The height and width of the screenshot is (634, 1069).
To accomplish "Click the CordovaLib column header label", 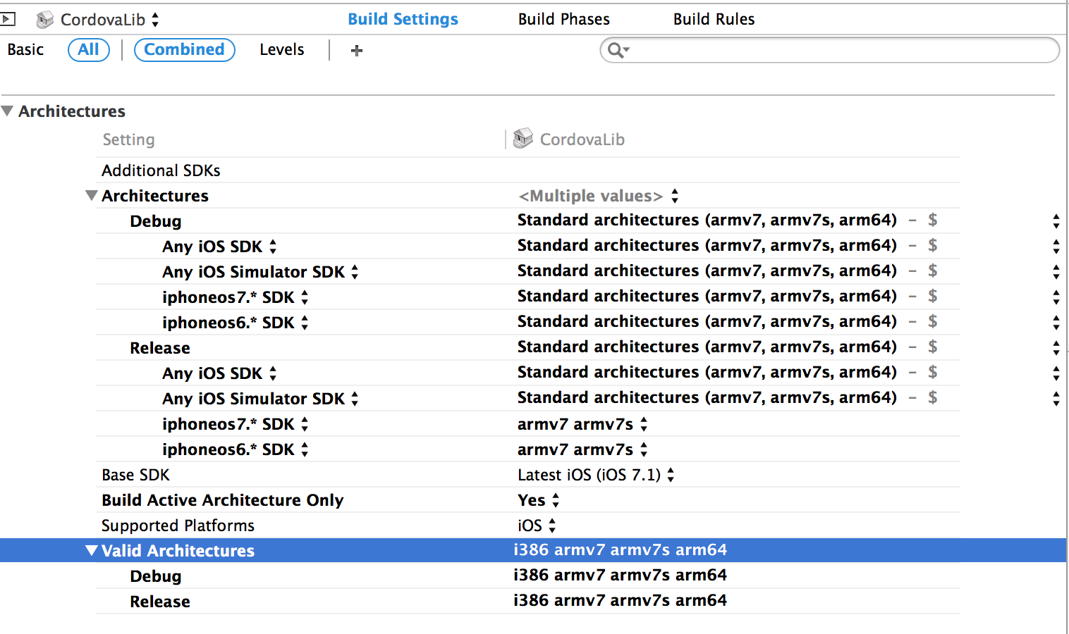I will tap(582, 139).
